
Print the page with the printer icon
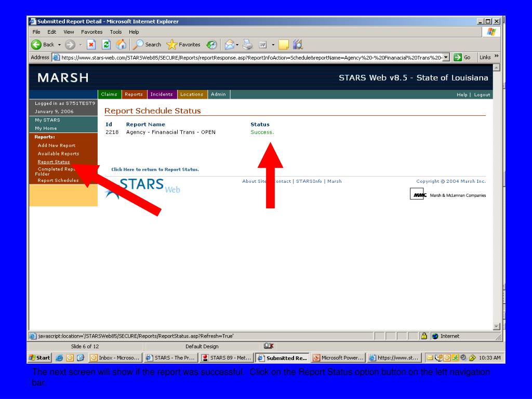[248, 45]
